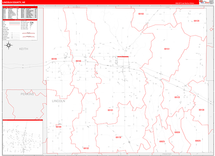Click ZIP code label 69132

tap(86, 148)
